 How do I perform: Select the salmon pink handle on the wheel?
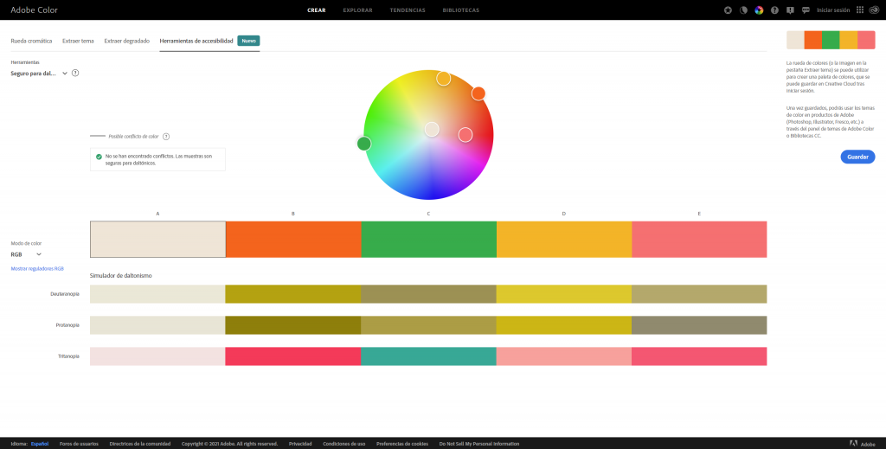[465, 134]
